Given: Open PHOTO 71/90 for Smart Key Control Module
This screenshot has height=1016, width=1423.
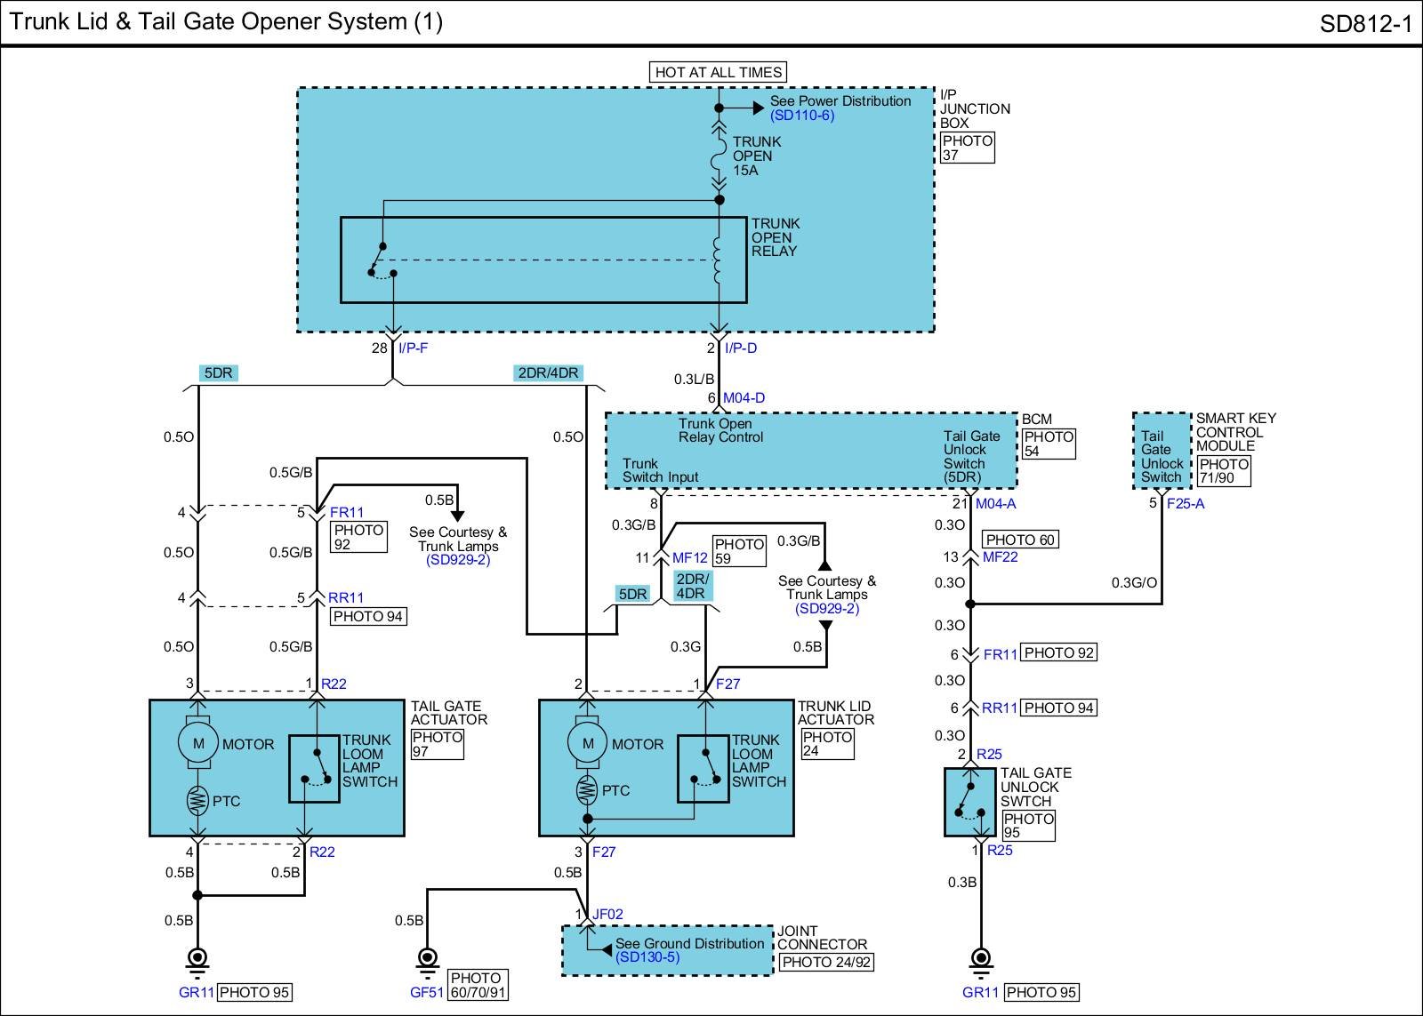Looking at the screenshot, I should [x=1223, y=471].
